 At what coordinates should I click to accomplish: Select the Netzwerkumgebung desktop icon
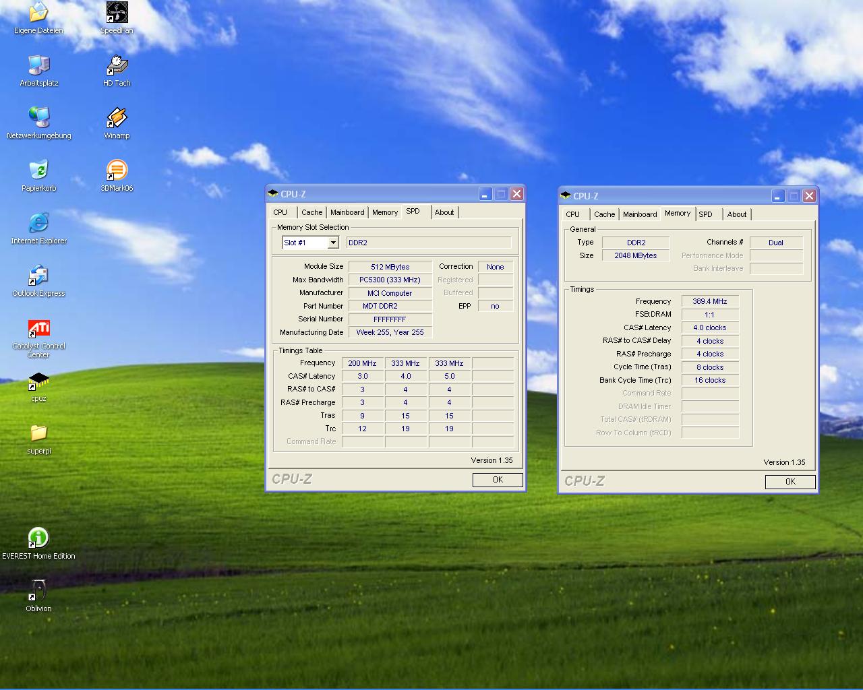[38, 123]
